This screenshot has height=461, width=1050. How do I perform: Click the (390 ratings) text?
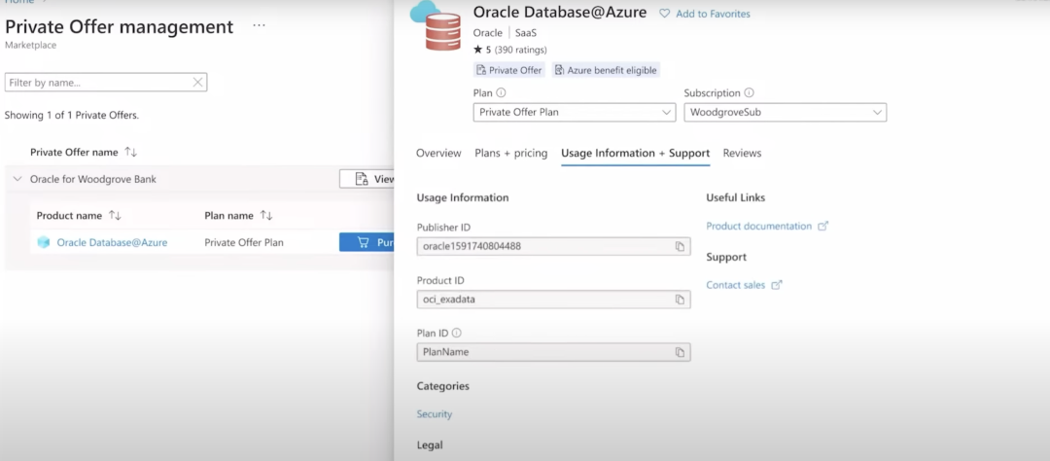coord(520,50)
